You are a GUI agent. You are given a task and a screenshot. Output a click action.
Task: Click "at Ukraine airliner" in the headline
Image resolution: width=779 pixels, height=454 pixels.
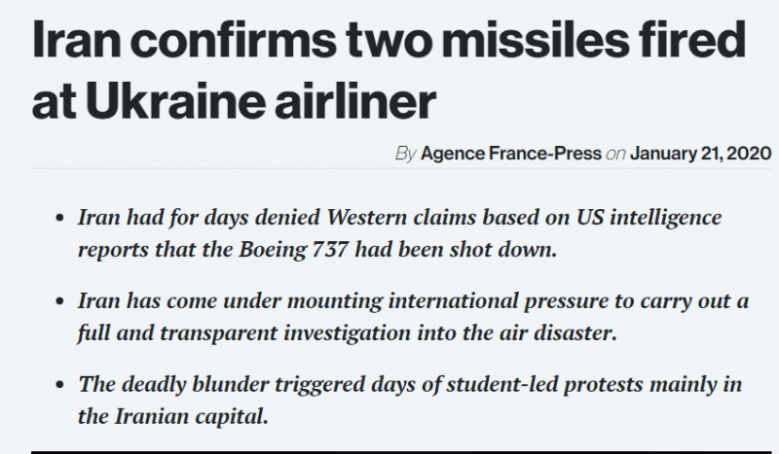pos(234,102)
